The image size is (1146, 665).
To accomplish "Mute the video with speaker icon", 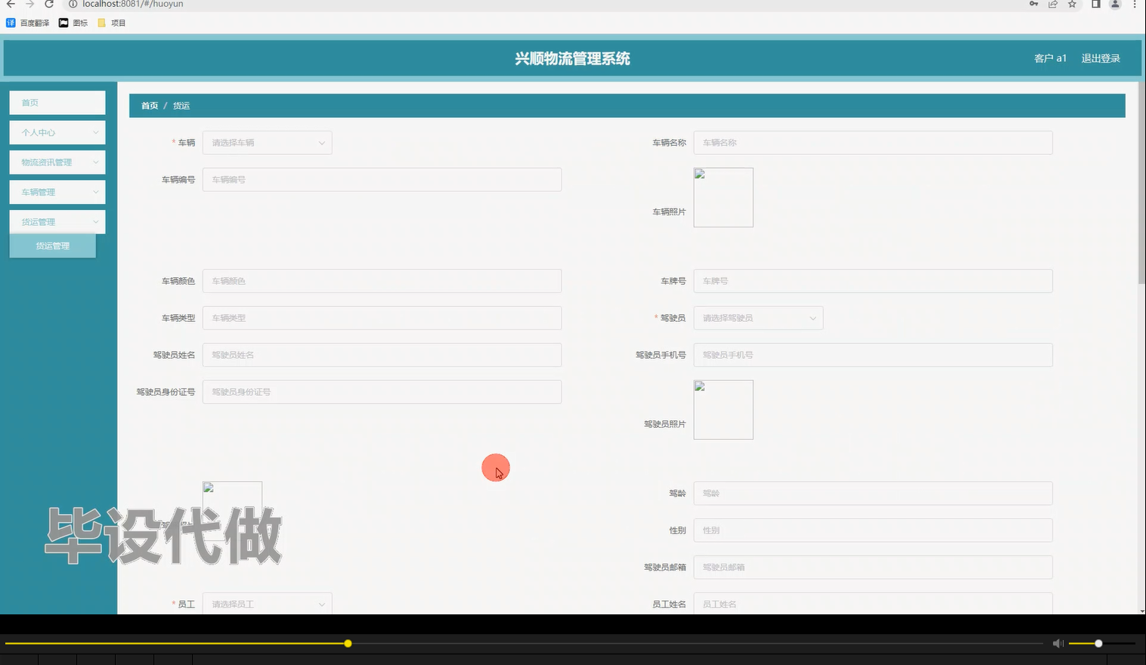I will 1058,643.
